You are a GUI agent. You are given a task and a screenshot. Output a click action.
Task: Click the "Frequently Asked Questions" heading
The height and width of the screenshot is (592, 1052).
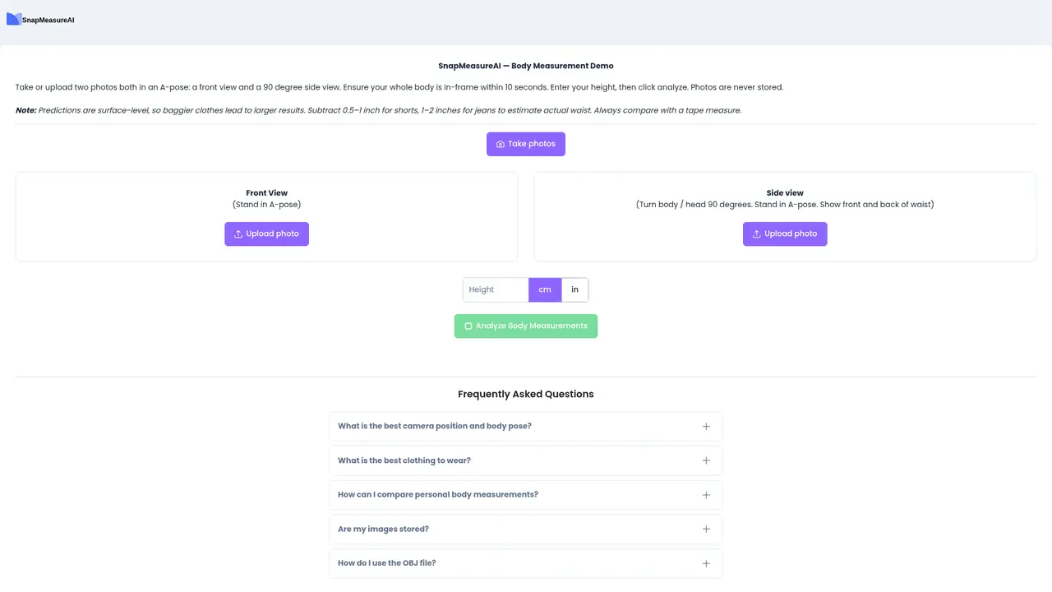[x=526, y=394]
